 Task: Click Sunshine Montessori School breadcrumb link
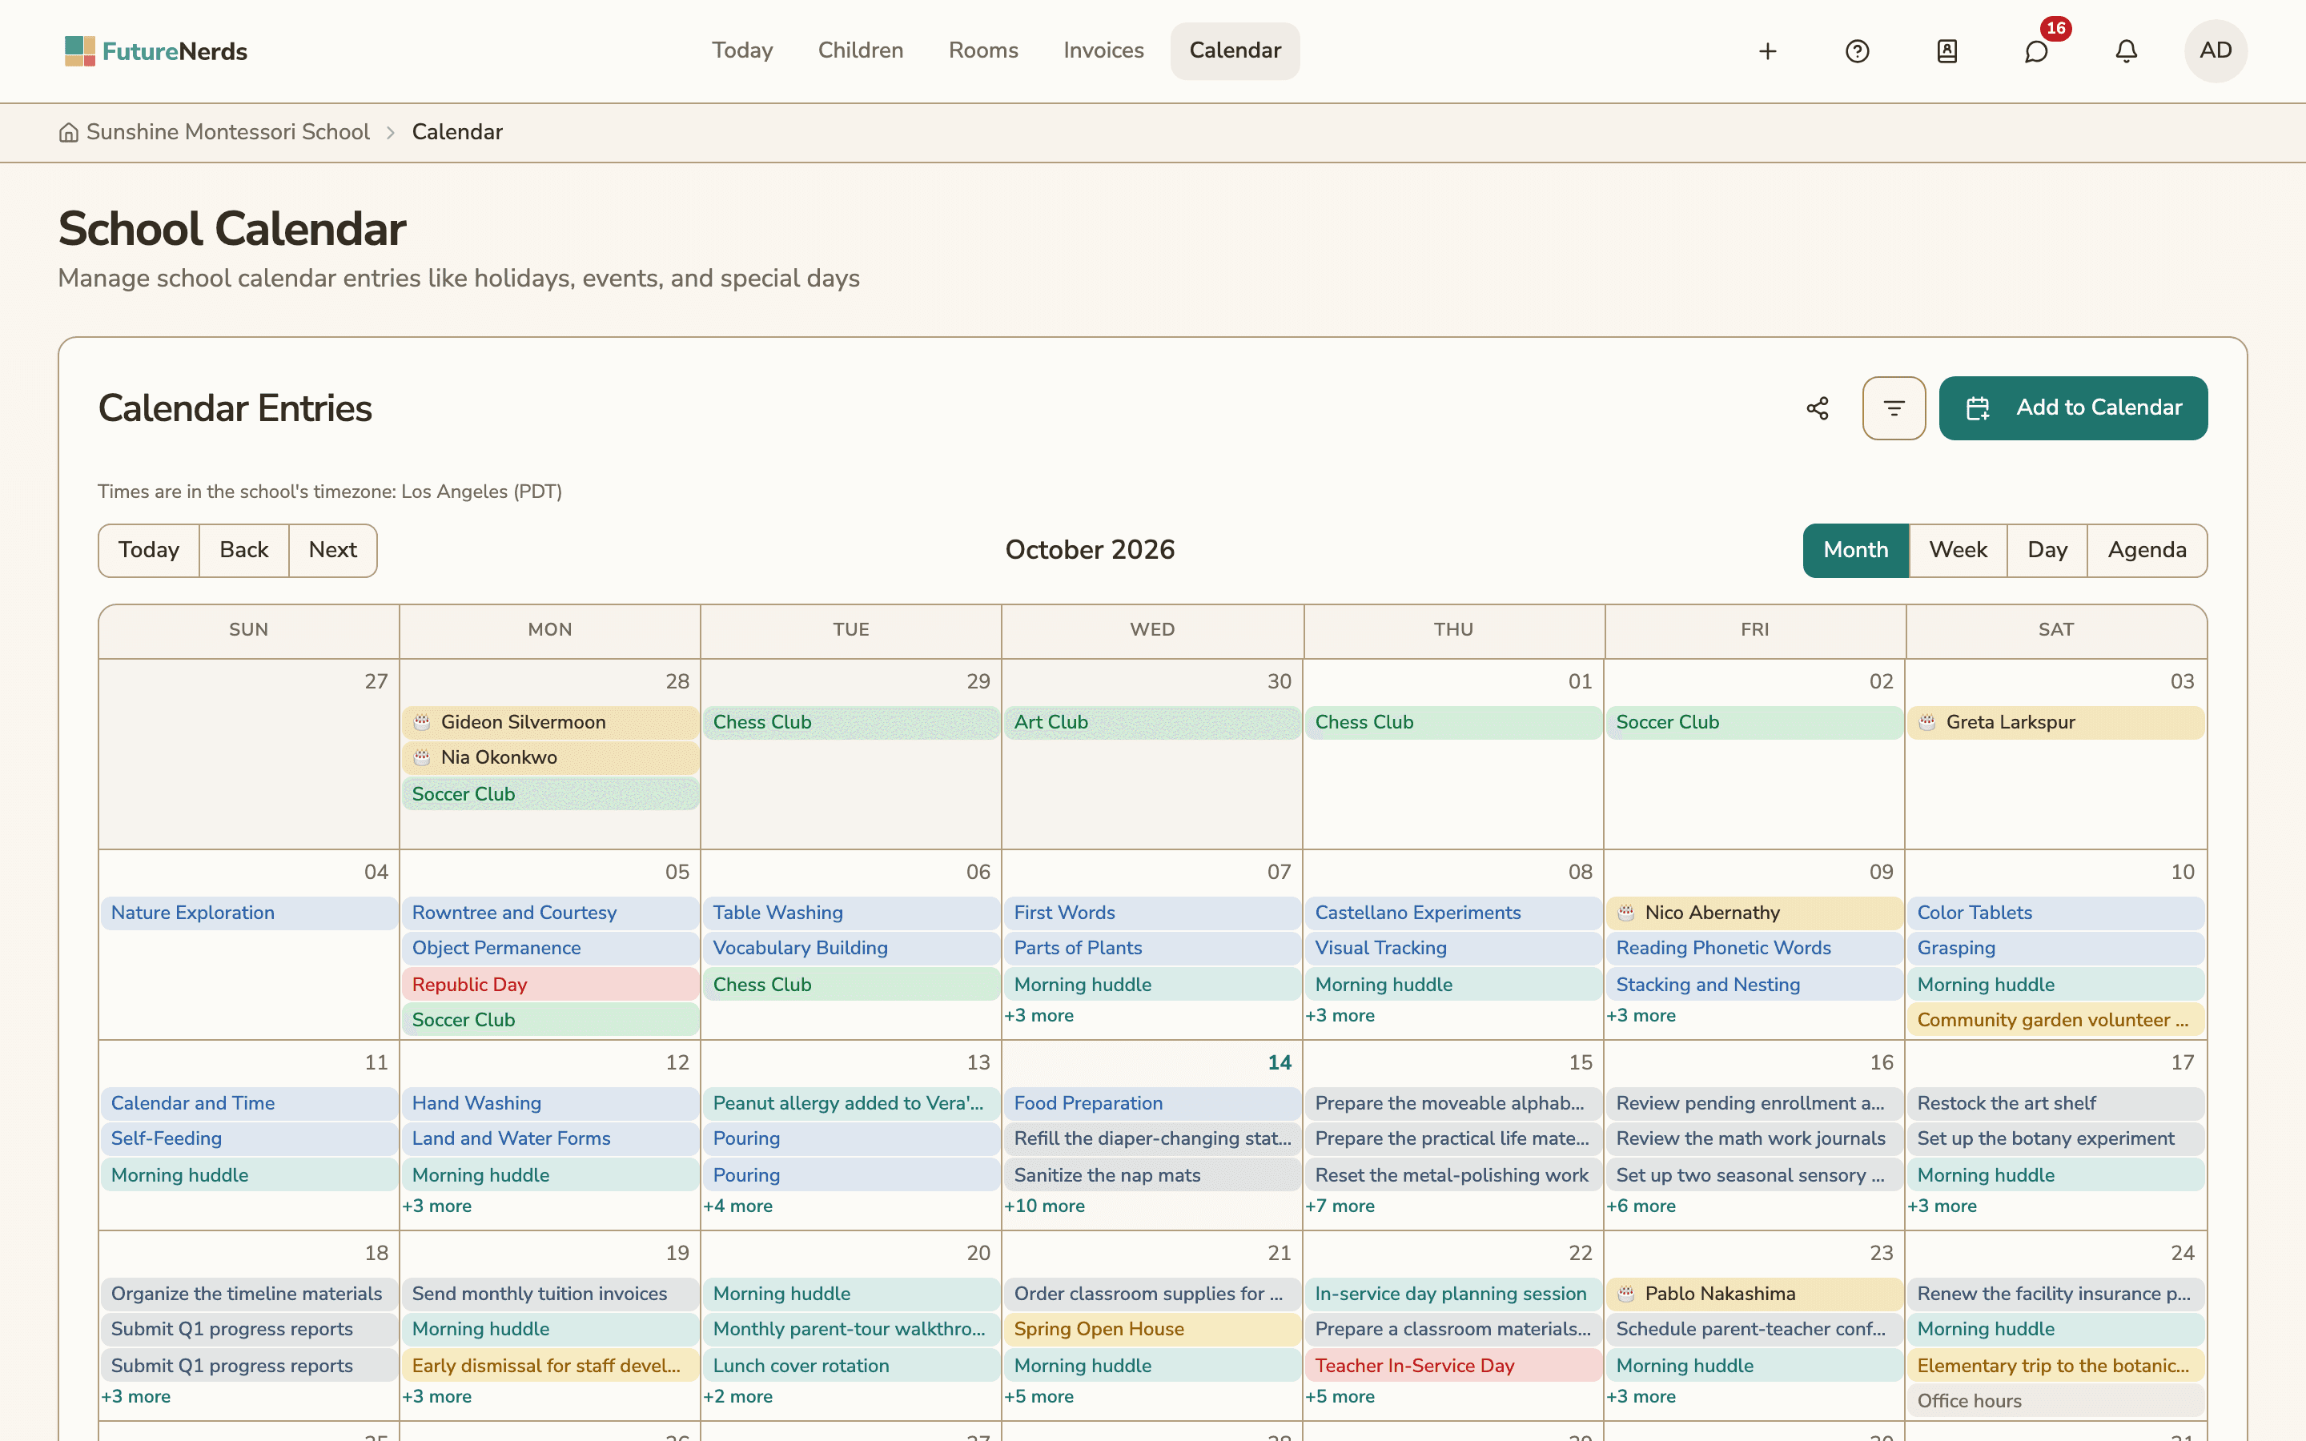[x=227, y=132]
